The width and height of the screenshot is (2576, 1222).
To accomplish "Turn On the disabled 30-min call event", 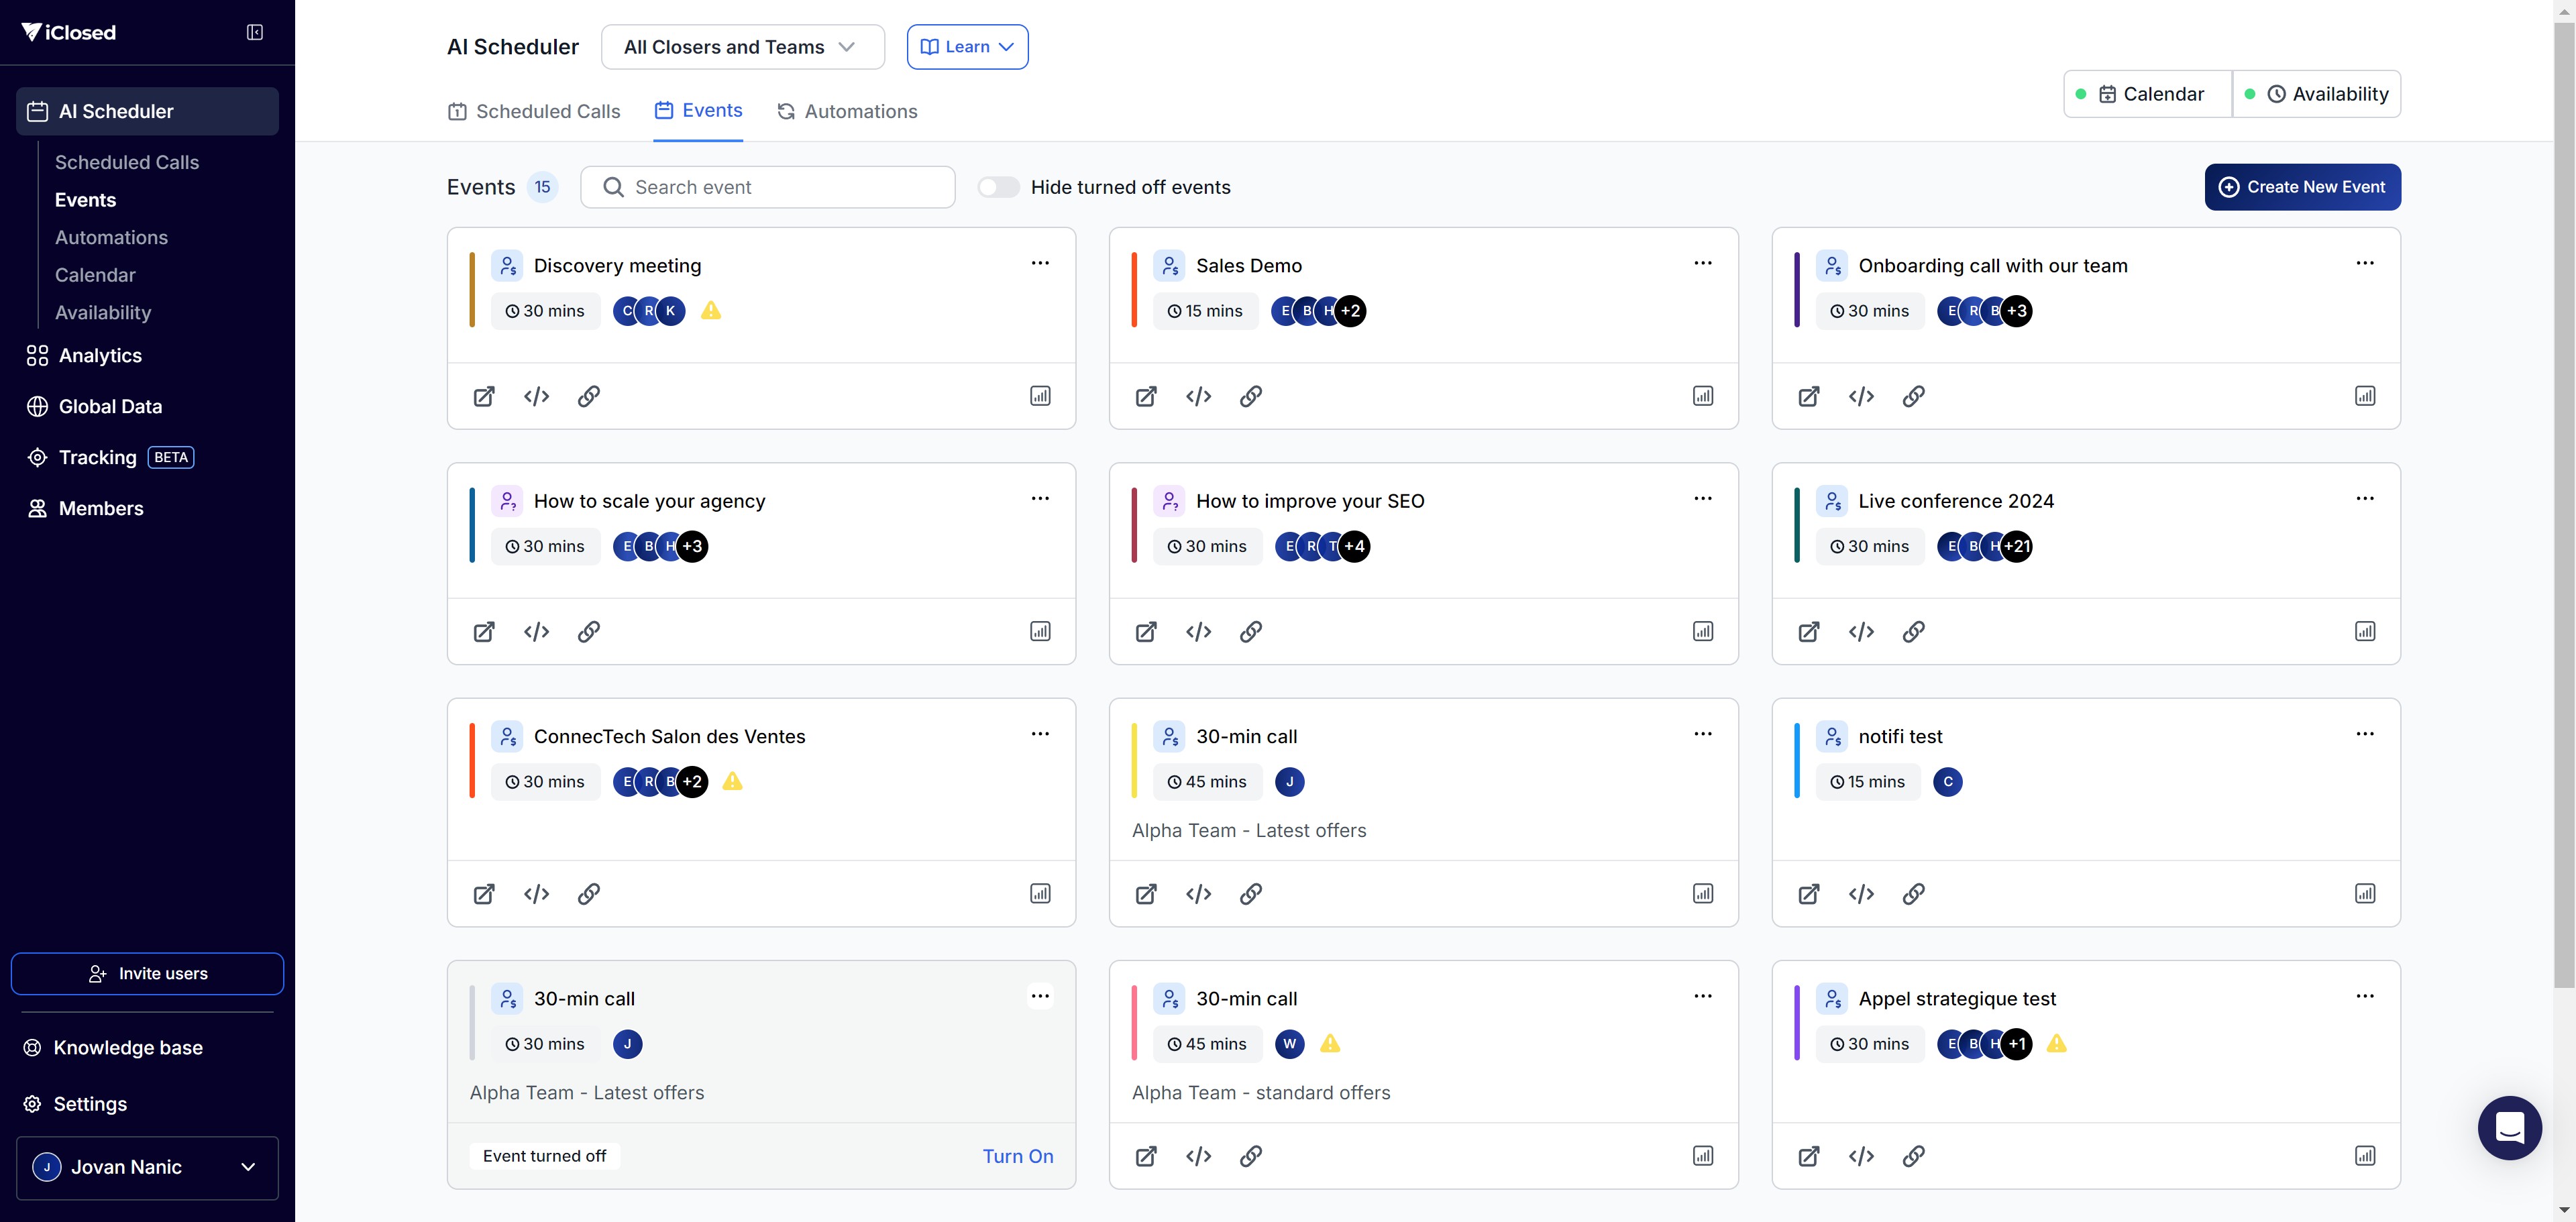I will pos(1017,1156).
